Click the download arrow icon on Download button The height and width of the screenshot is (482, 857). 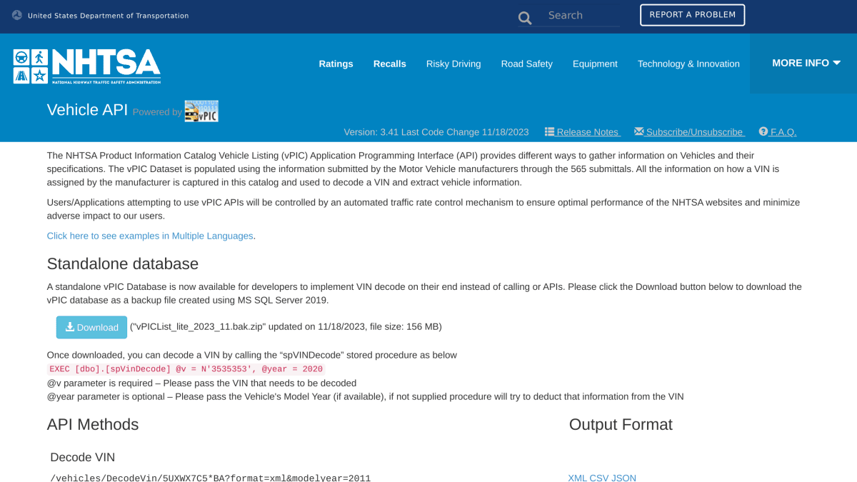point(70,327)
